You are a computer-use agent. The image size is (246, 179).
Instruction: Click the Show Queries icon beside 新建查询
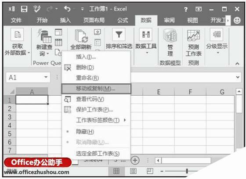coord(58,32)
